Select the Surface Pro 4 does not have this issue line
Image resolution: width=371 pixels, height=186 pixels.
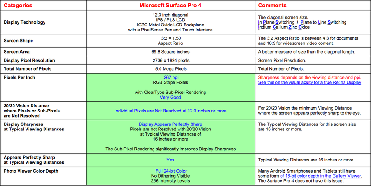click(x=301, y=181)
